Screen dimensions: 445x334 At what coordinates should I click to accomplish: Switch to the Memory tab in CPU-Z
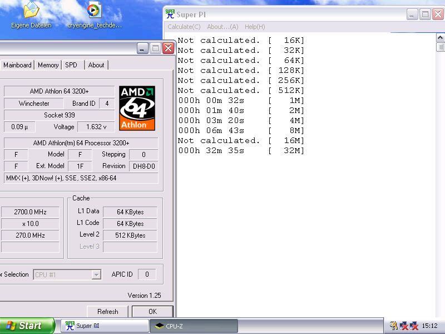tap(48, 65)
